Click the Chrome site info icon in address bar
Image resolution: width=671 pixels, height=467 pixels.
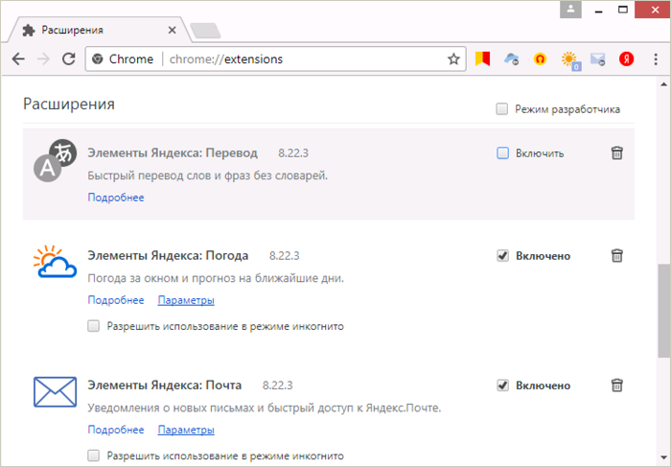coord(98,59)
